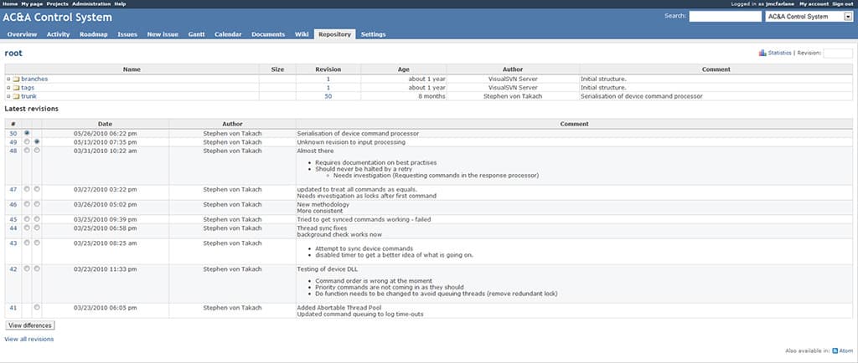This screenshot has width=858, height=363.
Task: Expand the tags folder tree node
Action: (x=8, y=88)
